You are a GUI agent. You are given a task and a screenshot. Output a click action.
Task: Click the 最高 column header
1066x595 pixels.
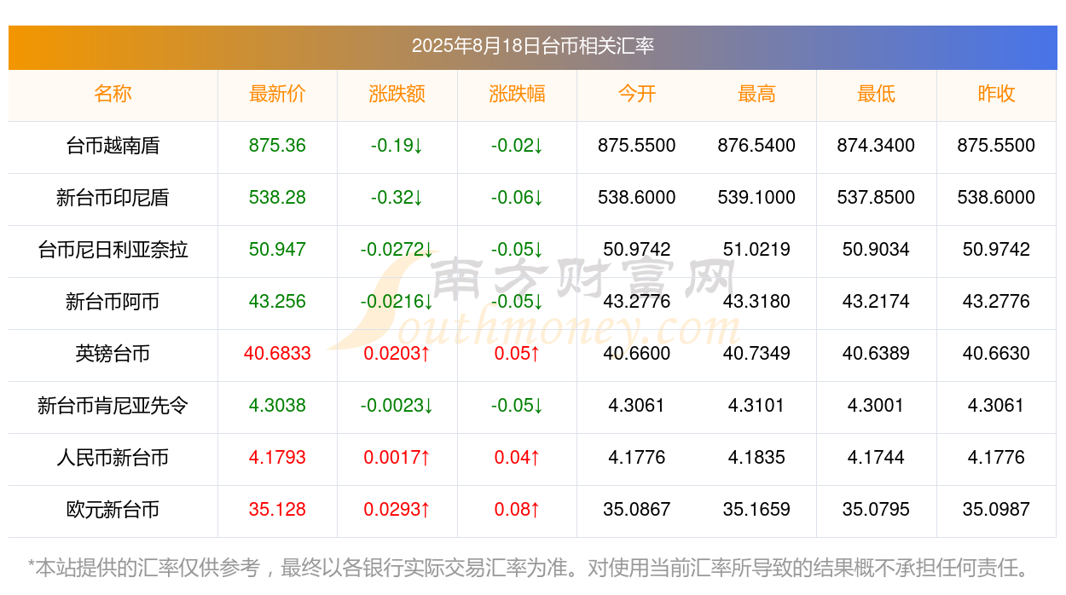(756, 94)
